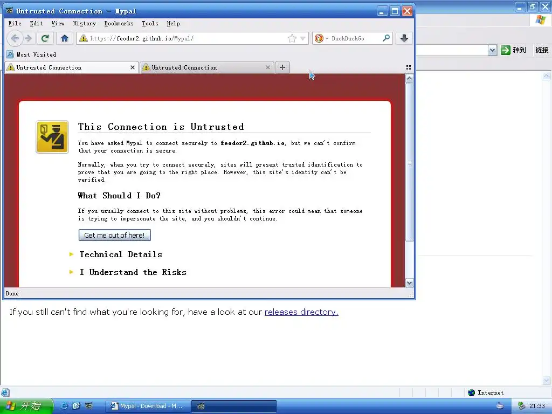Open the Most Visited bookmarks folder
Viewport: 552px width, 414px height.
[x=32, y=54]
